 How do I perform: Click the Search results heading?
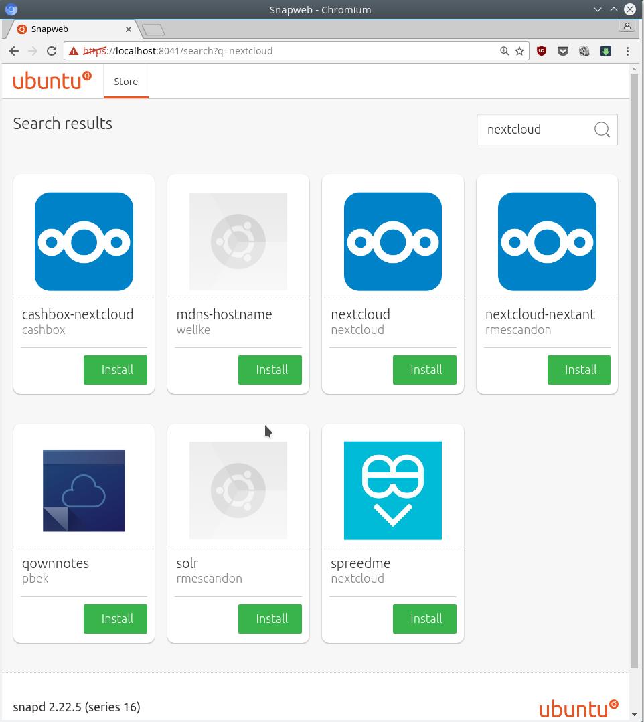(x=63, y=123)
